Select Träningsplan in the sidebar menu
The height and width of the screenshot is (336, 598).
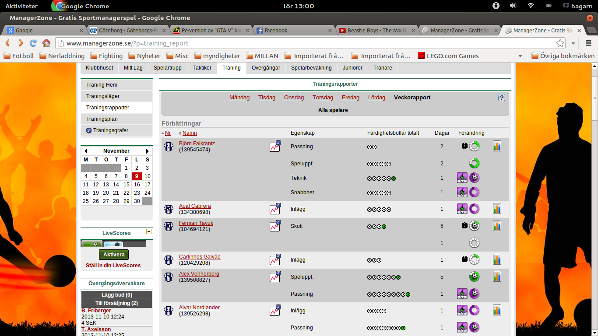tap(116, 119)
